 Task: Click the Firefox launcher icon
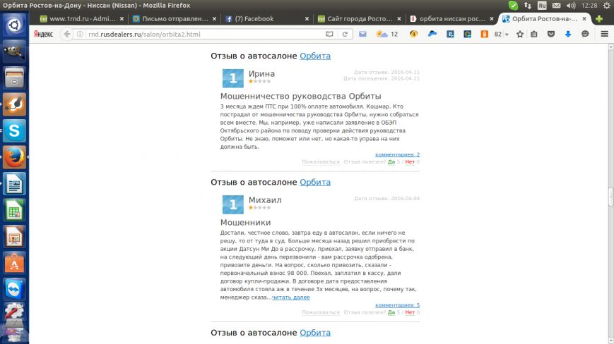(x=14, y=157)
